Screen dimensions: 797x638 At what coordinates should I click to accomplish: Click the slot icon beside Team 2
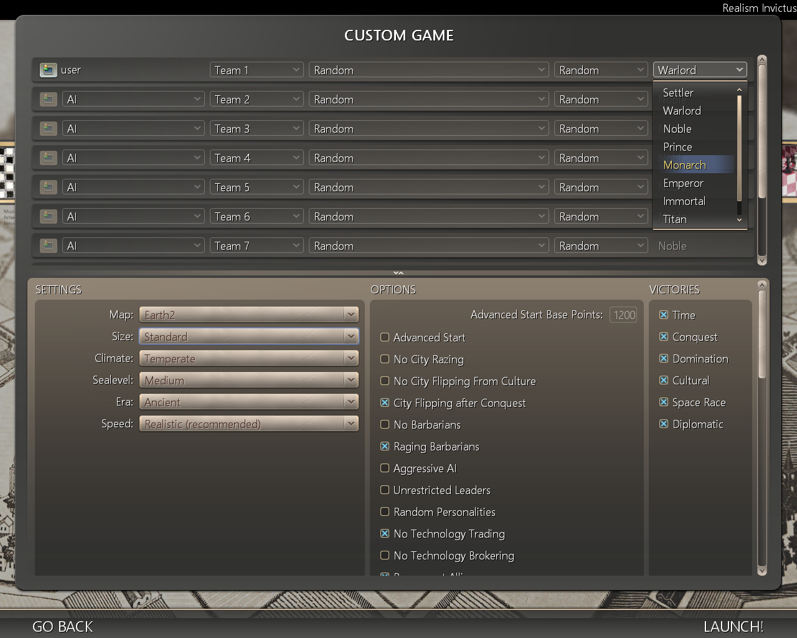pos(48,100)
